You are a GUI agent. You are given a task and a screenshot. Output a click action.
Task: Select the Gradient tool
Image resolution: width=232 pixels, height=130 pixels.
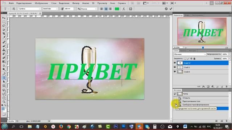tap(4, 62)
